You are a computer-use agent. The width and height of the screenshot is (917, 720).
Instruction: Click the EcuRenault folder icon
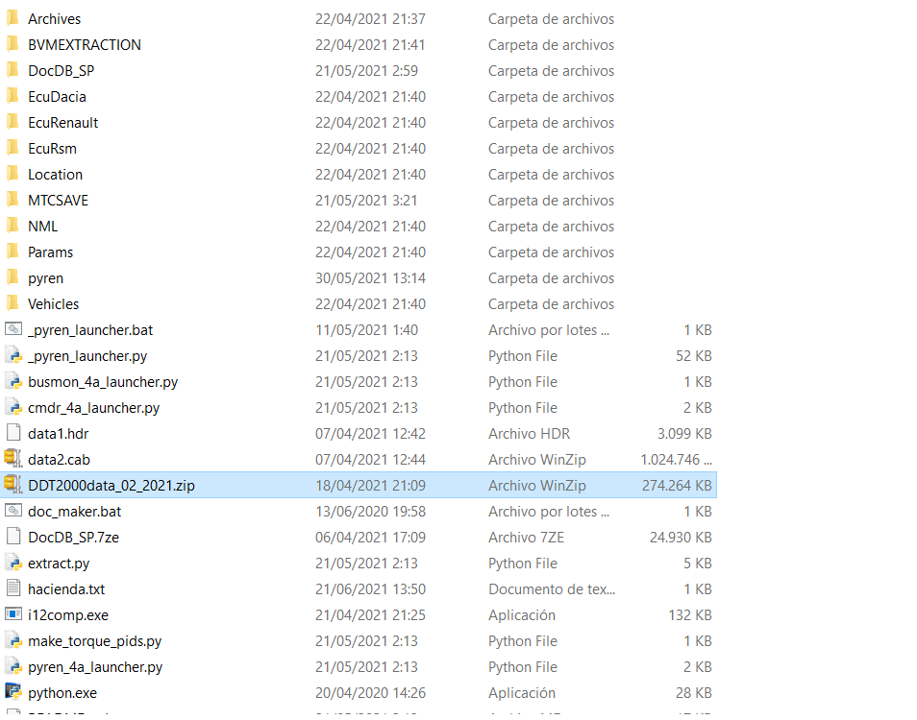pyautogui.click(x=12, y=122)
